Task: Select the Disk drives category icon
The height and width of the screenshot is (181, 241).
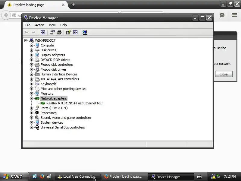Action: [37, 50]
